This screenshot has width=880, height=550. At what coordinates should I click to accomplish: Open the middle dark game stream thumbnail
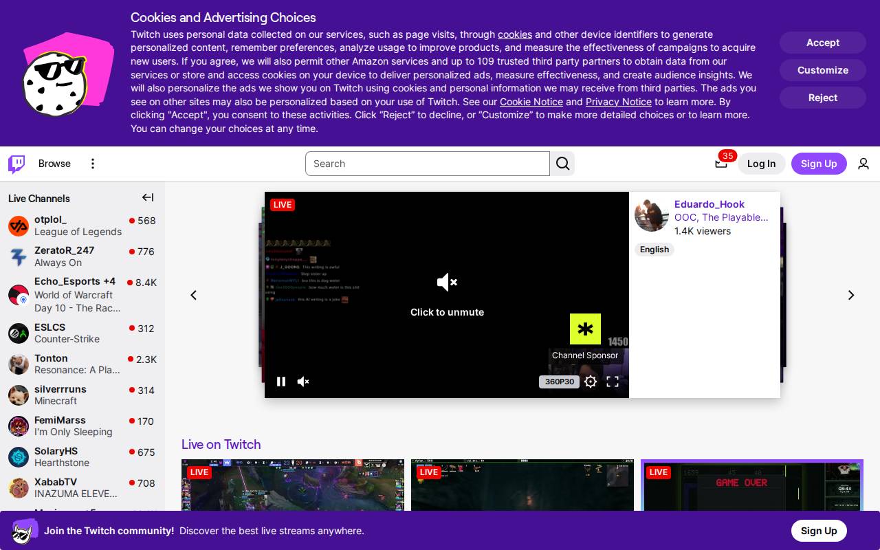pyautogui.click(x=522, y=485)
